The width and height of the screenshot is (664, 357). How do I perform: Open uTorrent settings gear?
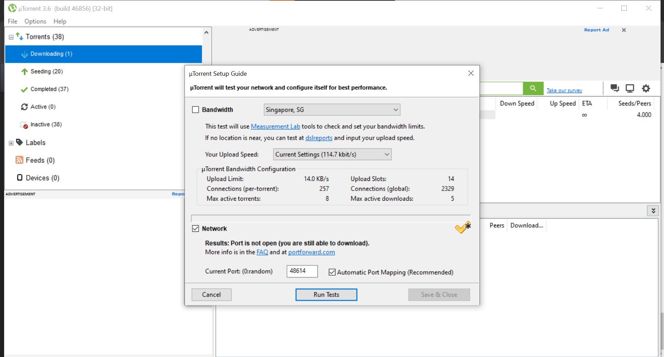pyautogui.click(x=645, y=88)
